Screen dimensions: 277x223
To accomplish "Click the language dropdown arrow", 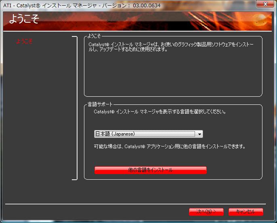I will 199,134.
